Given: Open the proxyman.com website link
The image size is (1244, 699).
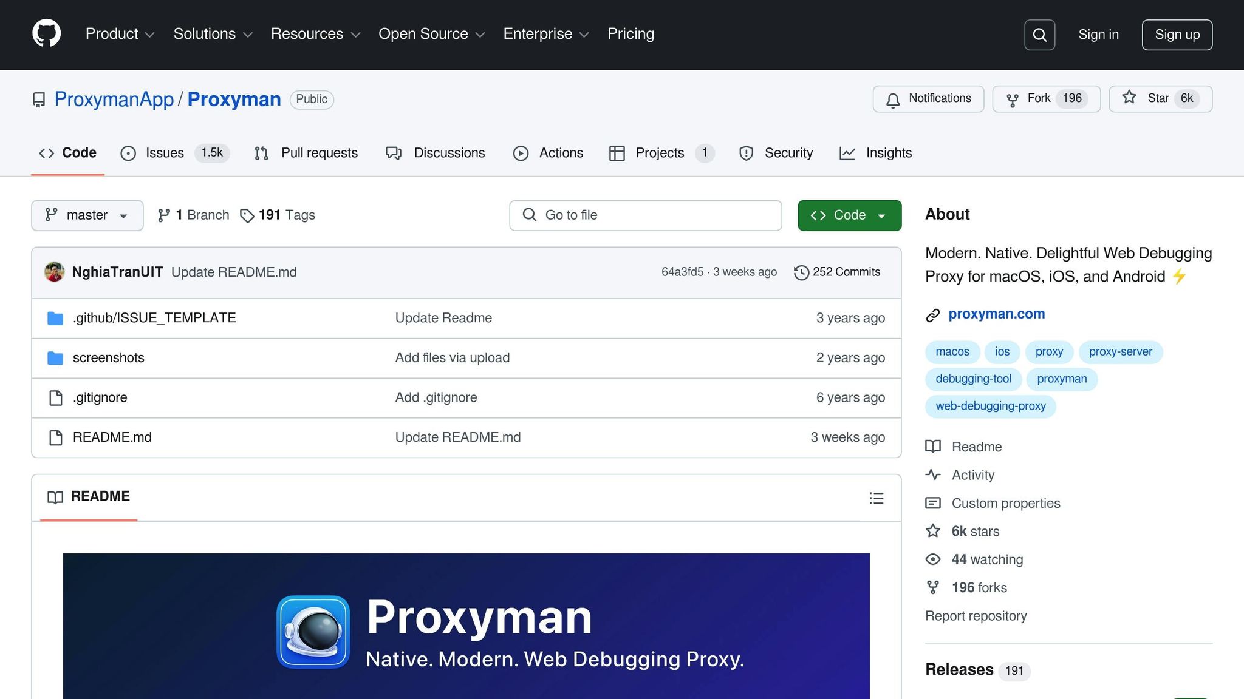Looking at the screenshot, I should (996, 314).
